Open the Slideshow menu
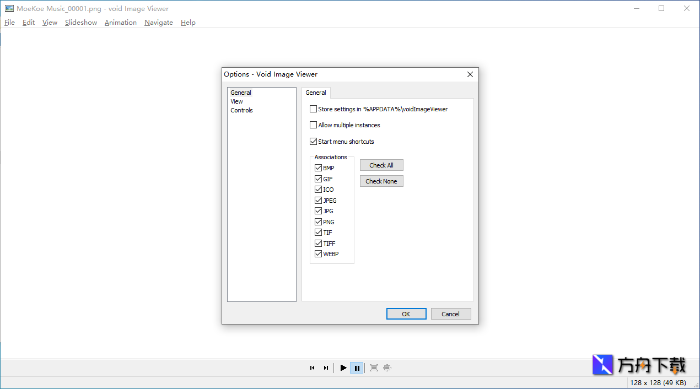The width and height of the screenshot is (700, 389). pos(81,23)
